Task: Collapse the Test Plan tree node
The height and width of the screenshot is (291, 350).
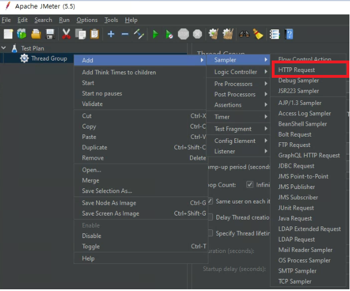Action: 3,48
